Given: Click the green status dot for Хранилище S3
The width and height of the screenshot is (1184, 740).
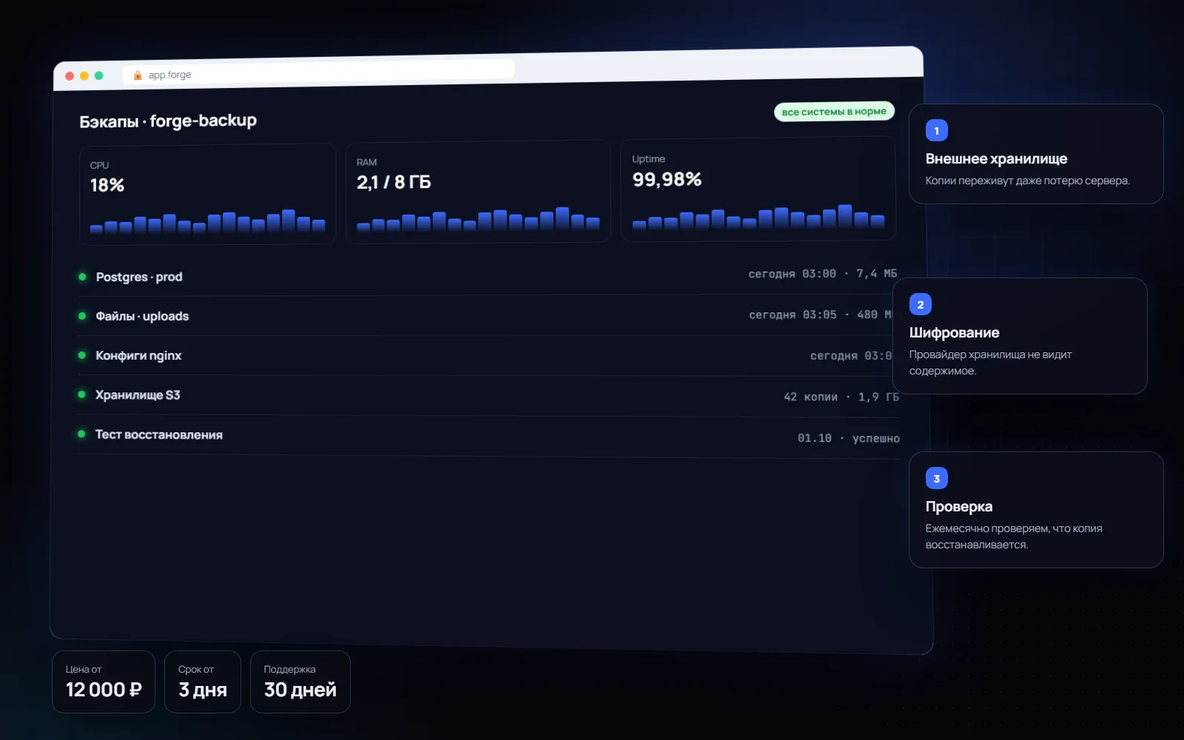Looking at the screenshot, I should (82, 394).
